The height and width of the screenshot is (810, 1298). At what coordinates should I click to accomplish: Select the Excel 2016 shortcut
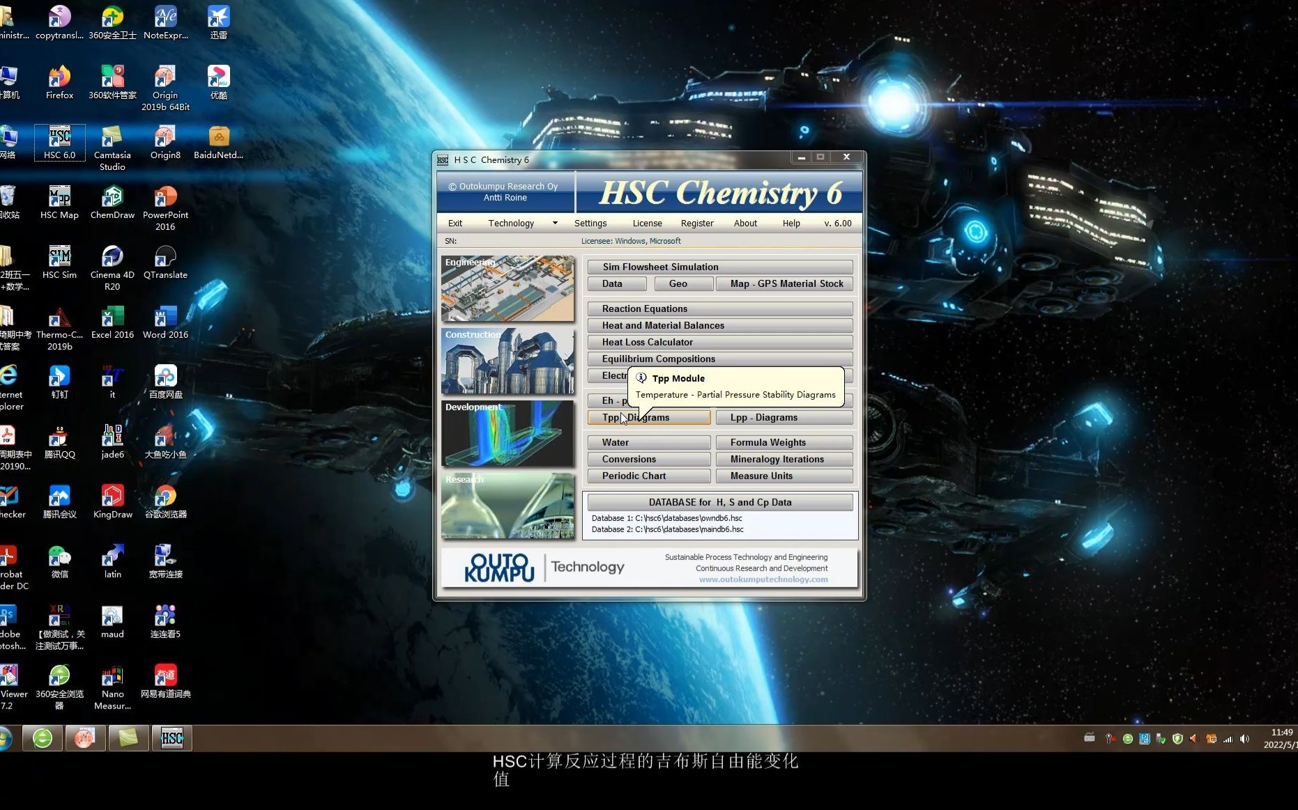pyautogui.click(x=112, y=322)
